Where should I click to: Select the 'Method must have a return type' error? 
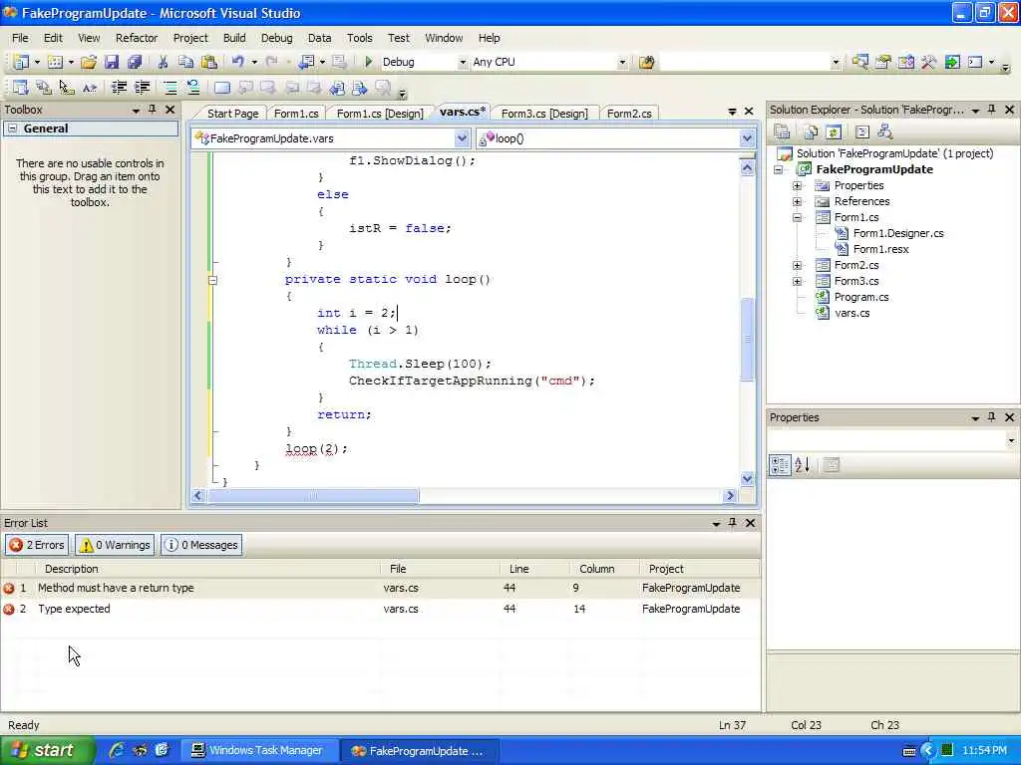tap(380, 588)
